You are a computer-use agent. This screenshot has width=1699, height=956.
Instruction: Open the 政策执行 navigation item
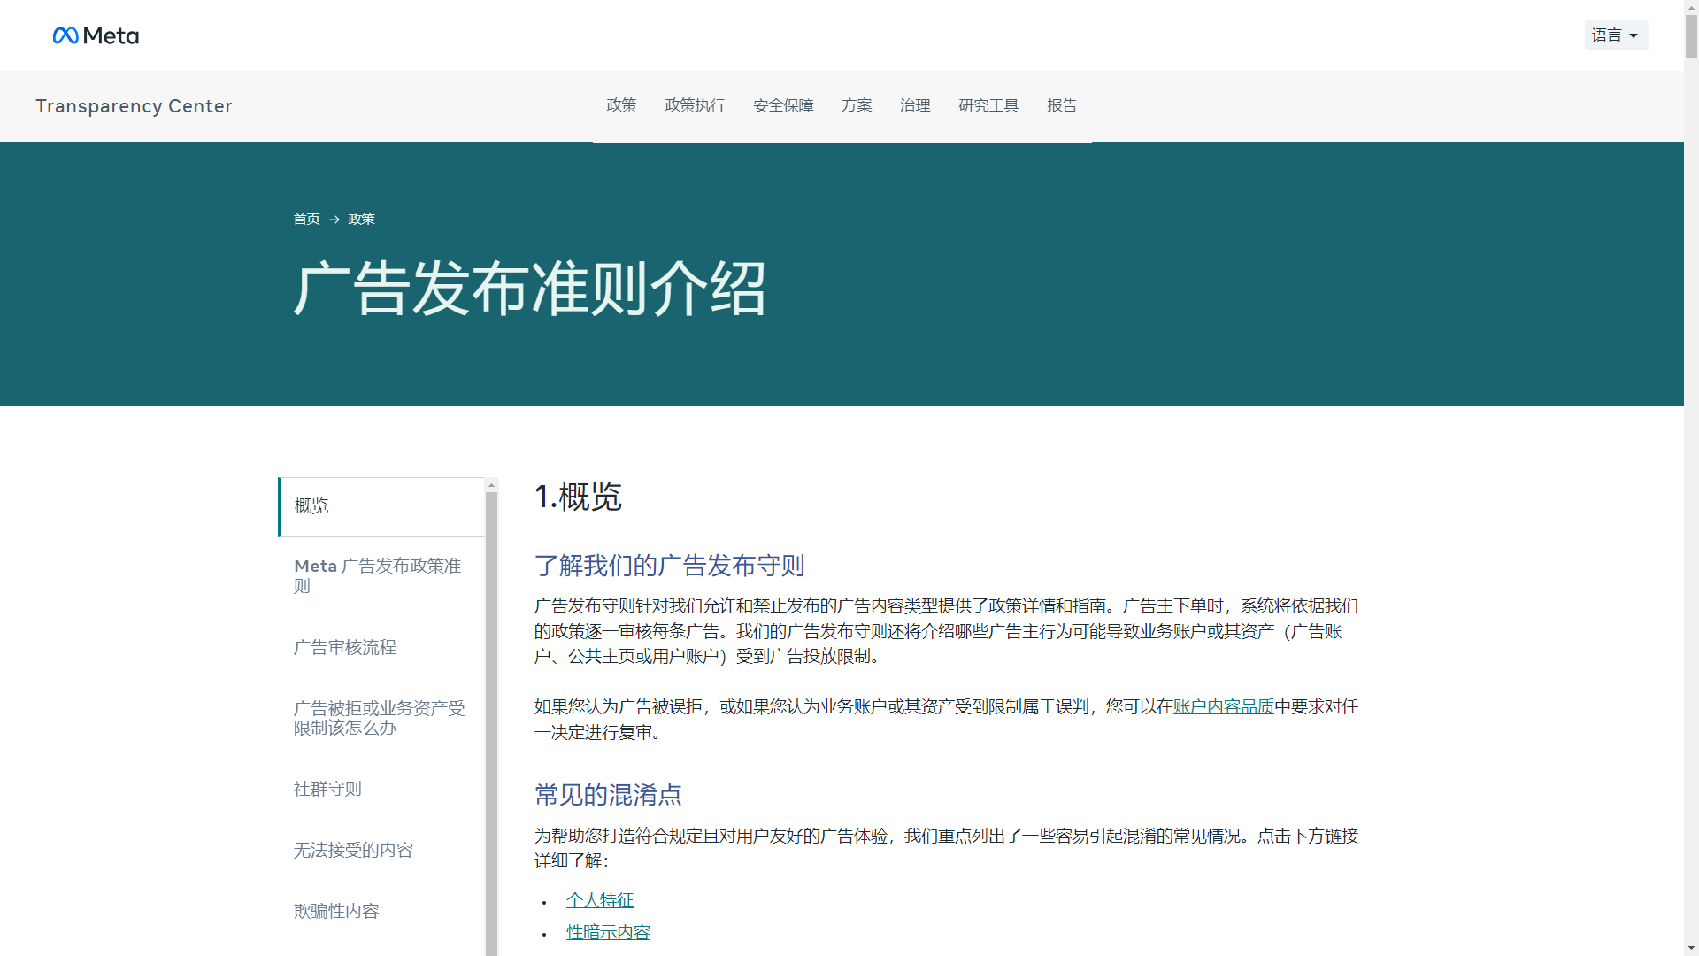[695, 105]
